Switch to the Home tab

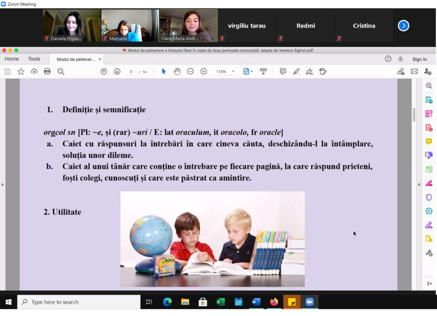[12, 59]
